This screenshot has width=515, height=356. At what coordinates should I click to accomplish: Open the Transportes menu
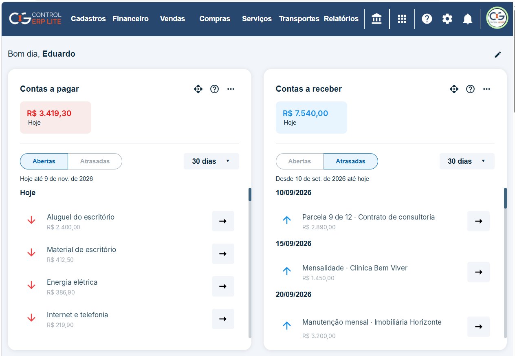tap(299, 19)
